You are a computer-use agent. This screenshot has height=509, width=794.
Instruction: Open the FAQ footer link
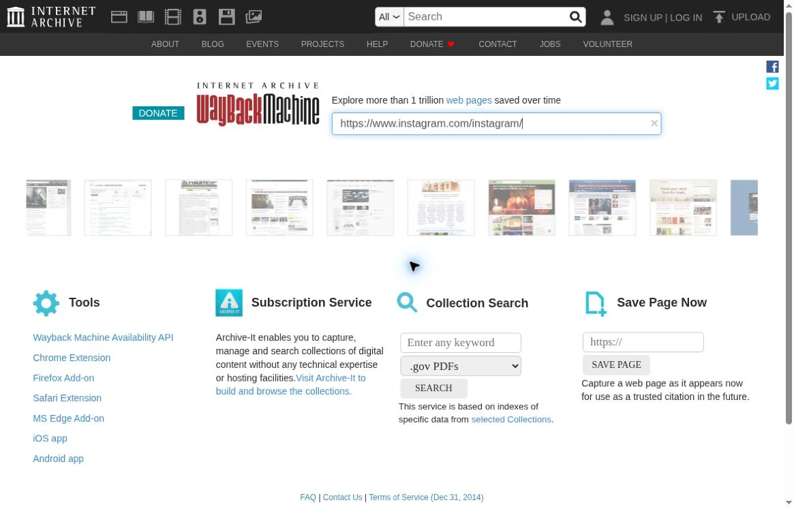tap(308, 498)
